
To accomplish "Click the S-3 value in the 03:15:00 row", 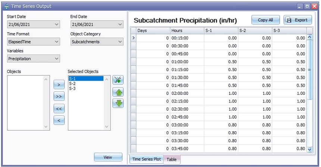I will pyautogui.click(x=289, y=133).
